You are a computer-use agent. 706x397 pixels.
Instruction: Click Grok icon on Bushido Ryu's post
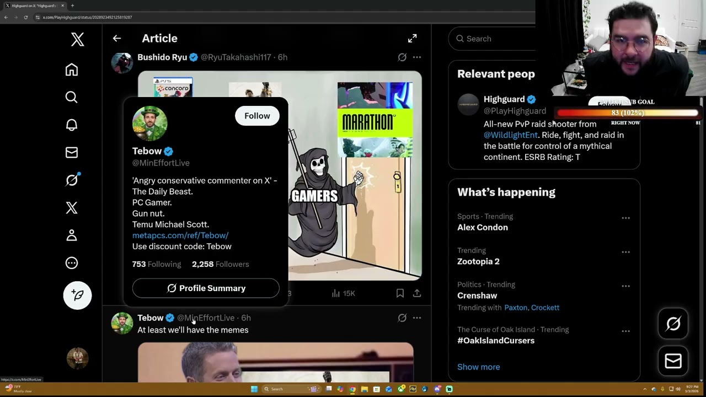point(402,57)
